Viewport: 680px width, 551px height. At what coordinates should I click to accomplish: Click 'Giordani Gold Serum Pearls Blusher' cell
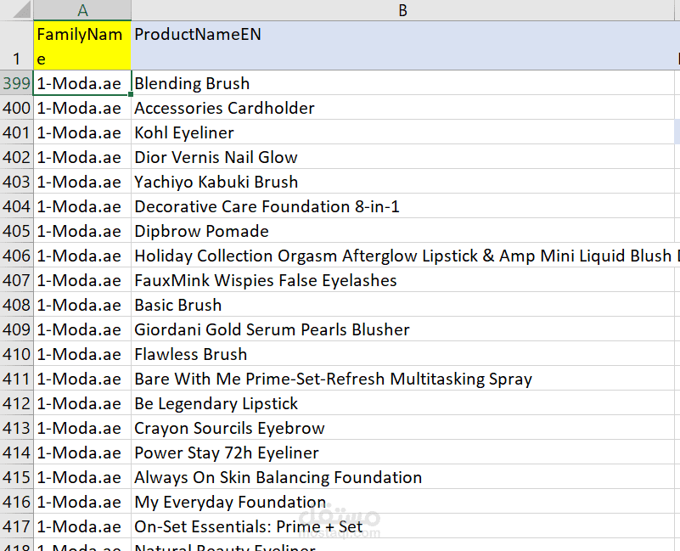coord(402,329)
